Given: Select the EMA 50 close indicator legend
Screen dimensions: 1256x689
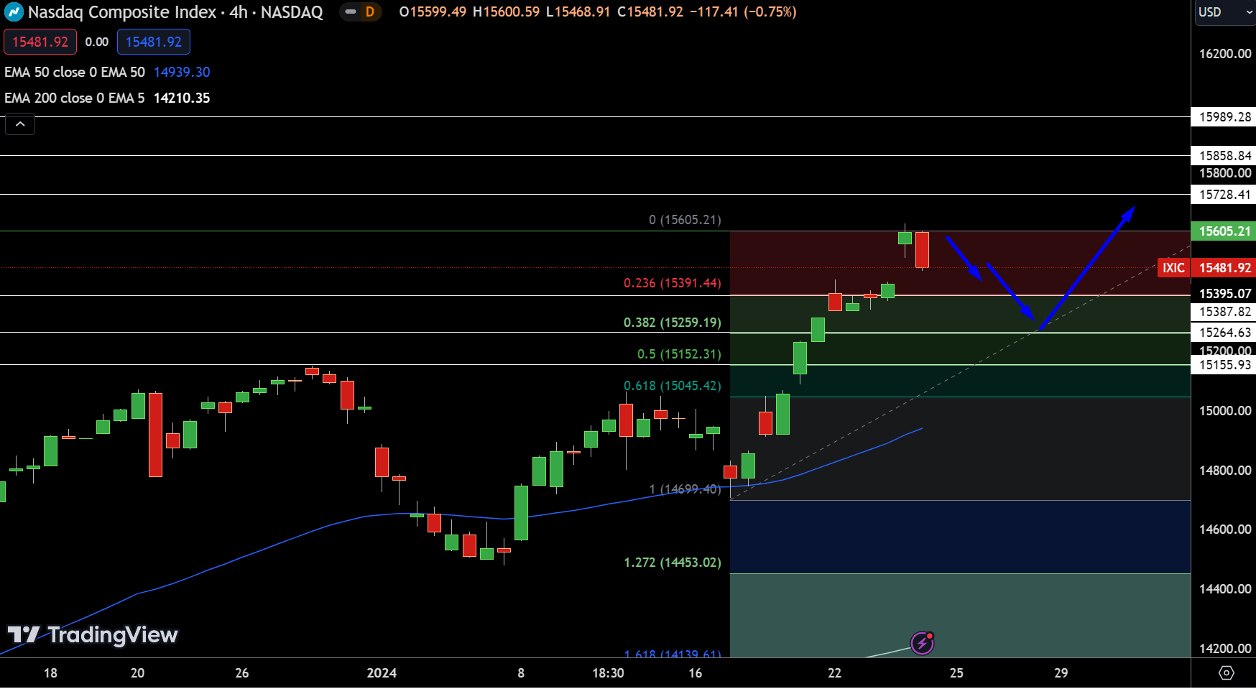Looking at the screenshot, I should [75, 72].
